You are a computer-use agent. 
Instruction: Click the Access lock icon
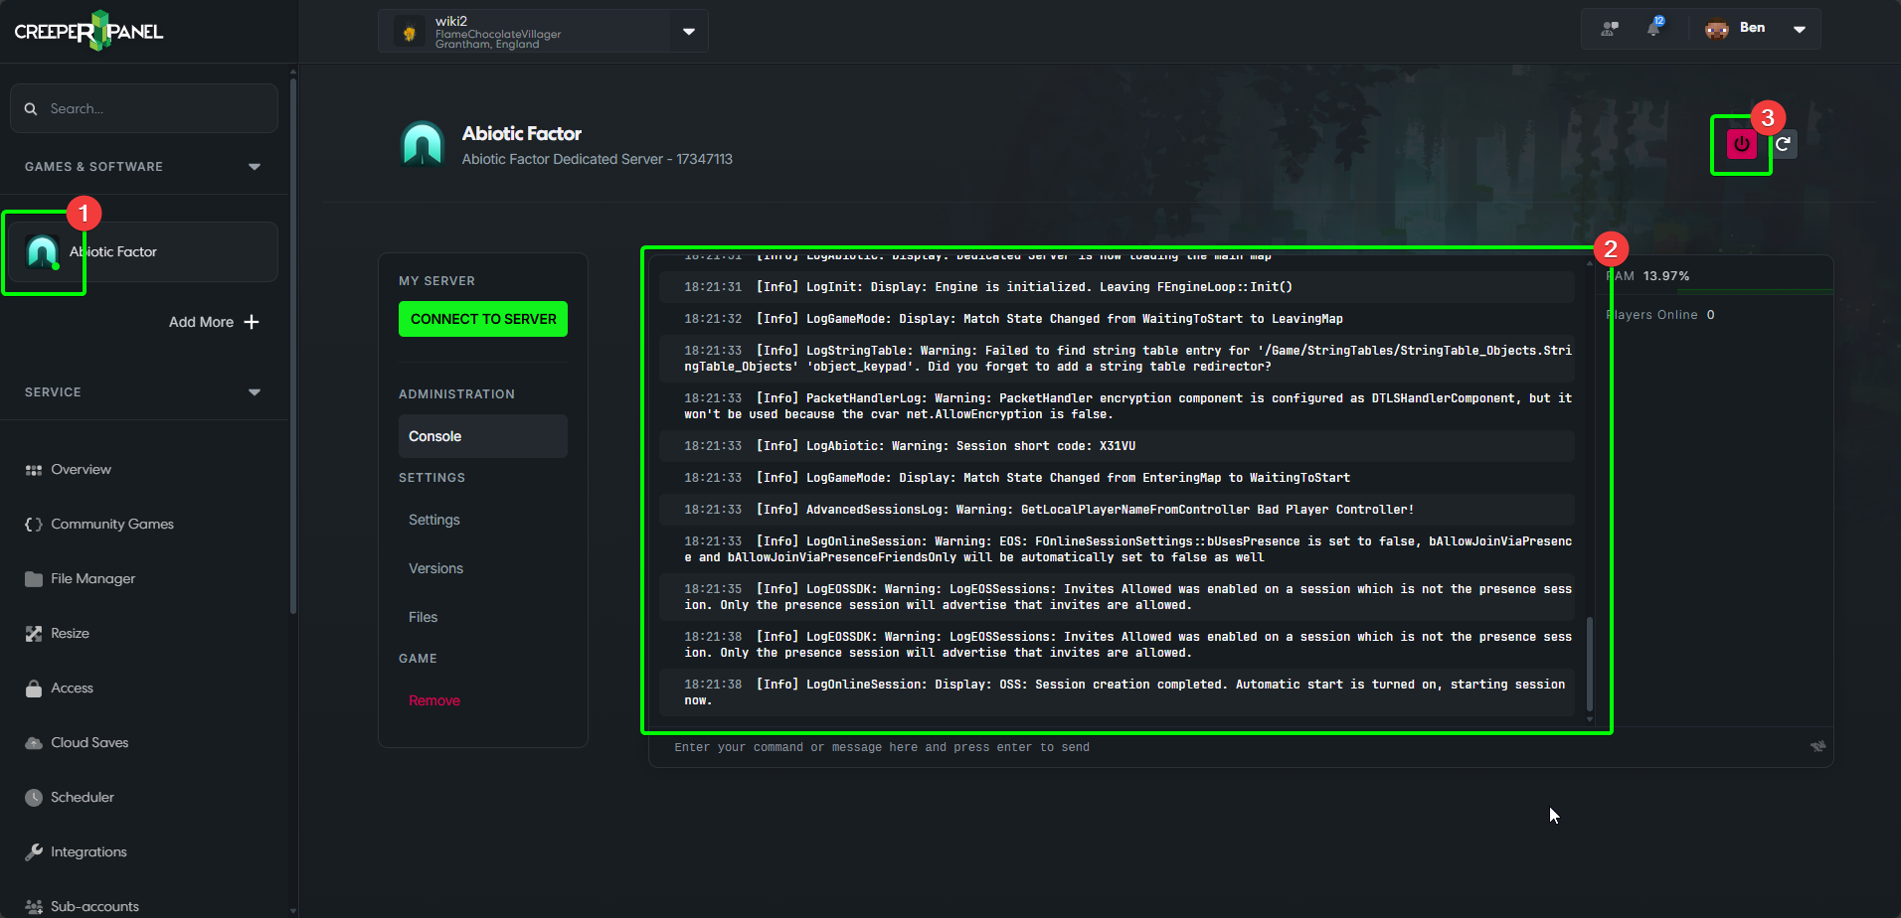pos(34,688)
